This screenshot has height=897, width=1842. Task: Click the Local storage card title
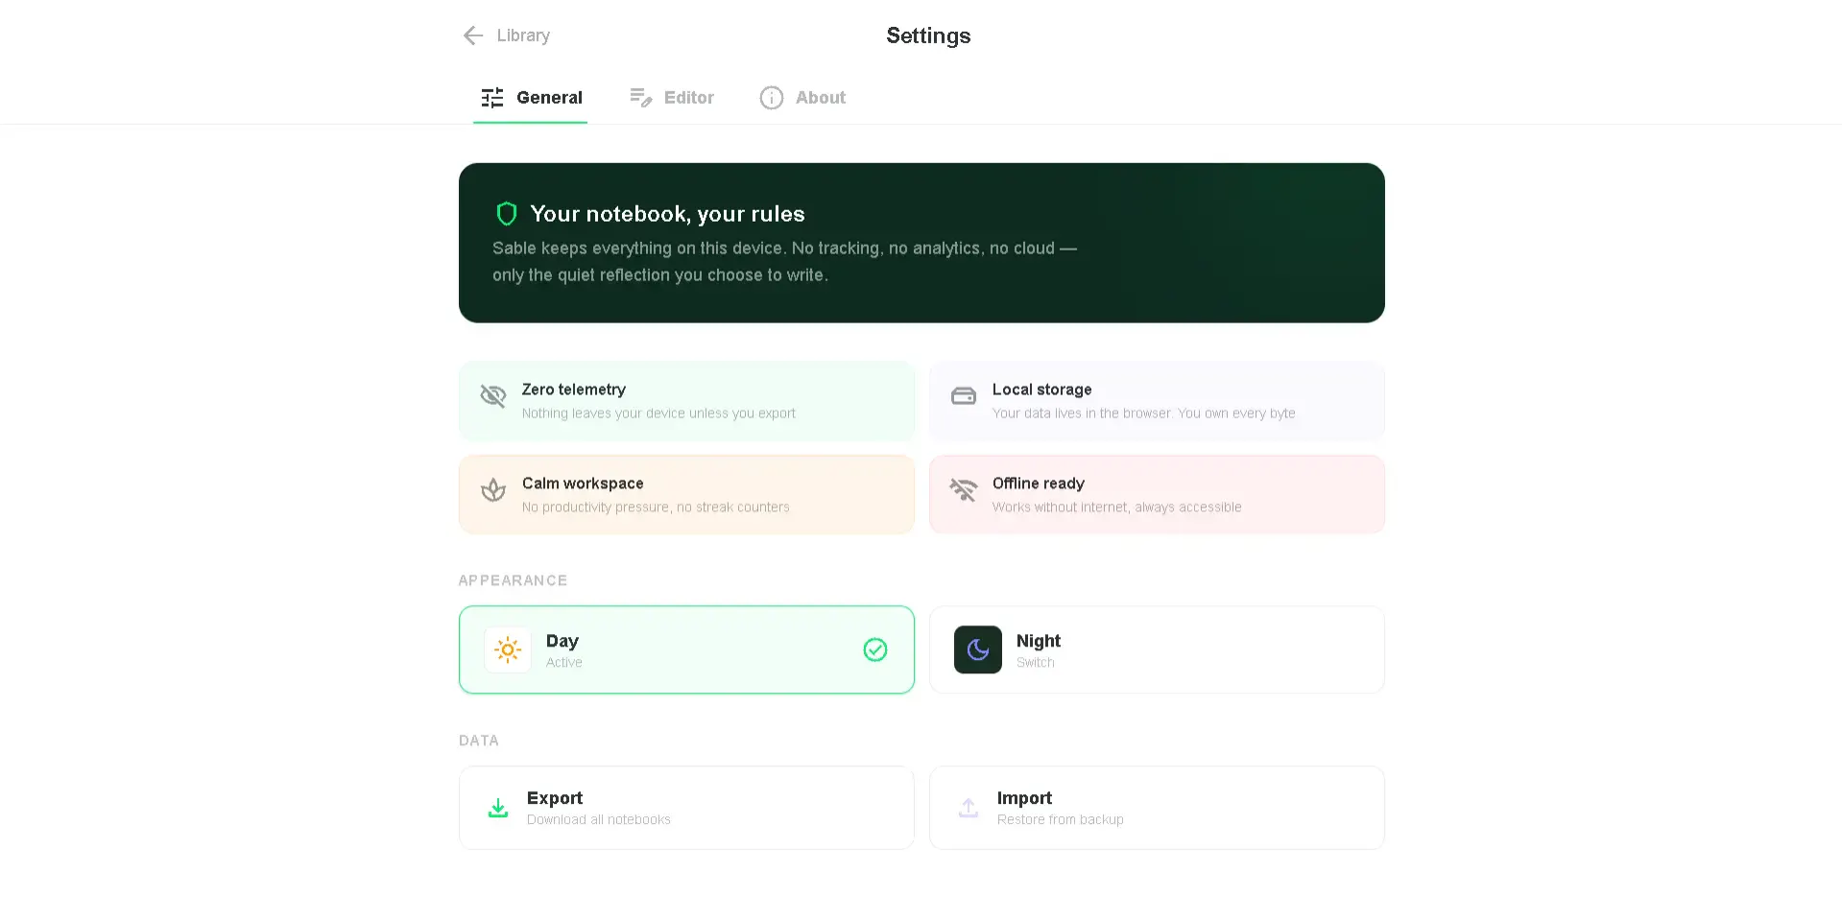pyautogui.click(x=1042, y=389)
